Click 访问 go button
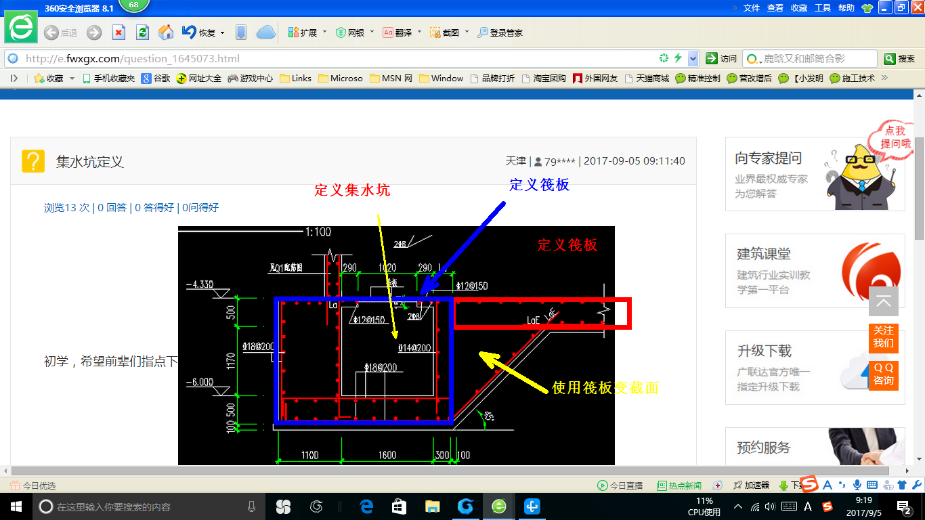925x520 pixels. (x=721, y=58)
